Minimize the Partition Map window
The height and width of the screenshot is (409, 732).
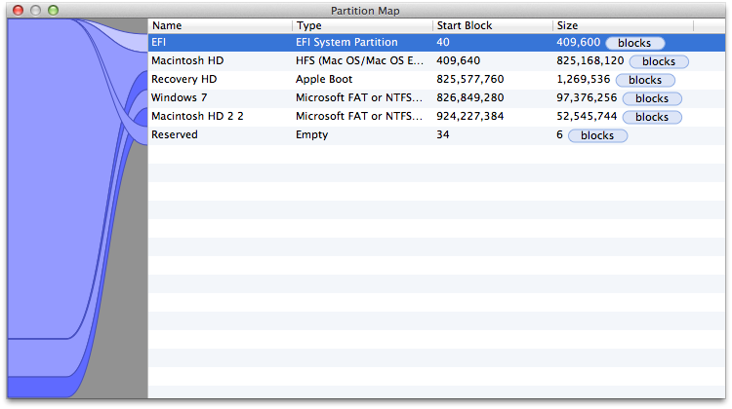click(35, 11)
